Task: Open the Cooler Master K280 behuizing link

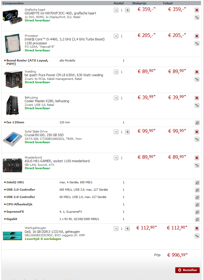Action: [47, 101]
